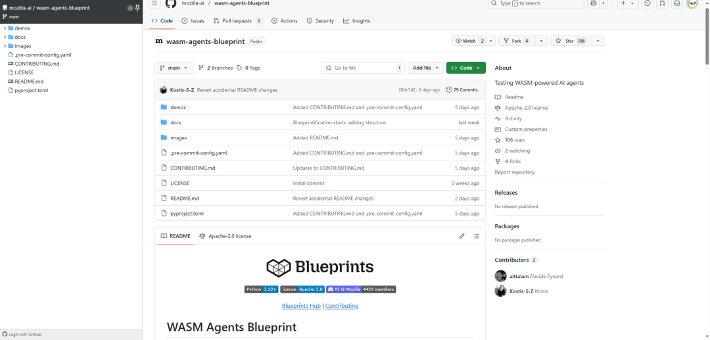Viewport: 710px width, 340px height.
Task: Open pyproject.toml in Octotree sidebar
Action: (x=32, y=90)
